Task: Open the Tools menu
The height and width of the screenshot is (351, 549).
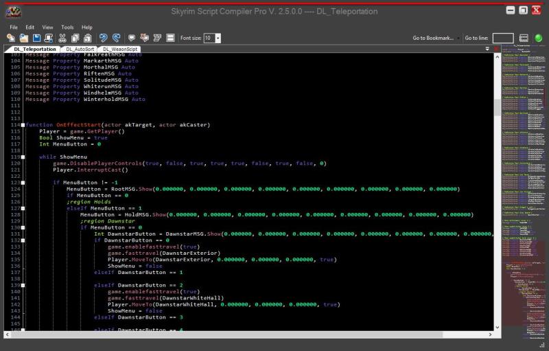Action: (x=67, y=27)
